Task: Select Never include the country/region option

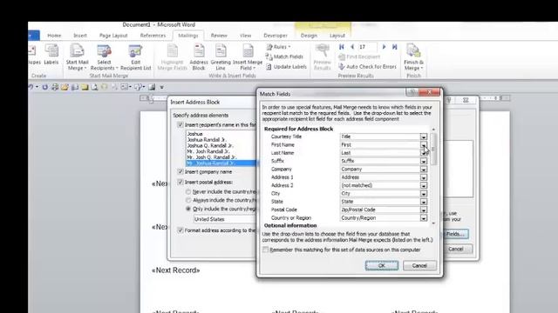Action: 188,192
